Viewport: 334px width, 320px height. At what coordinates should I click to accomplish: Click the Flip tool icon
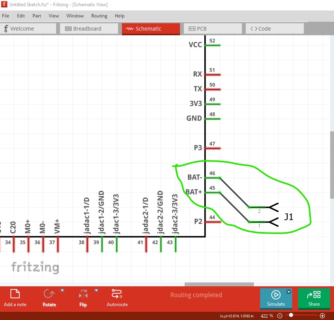pos(83,294)
